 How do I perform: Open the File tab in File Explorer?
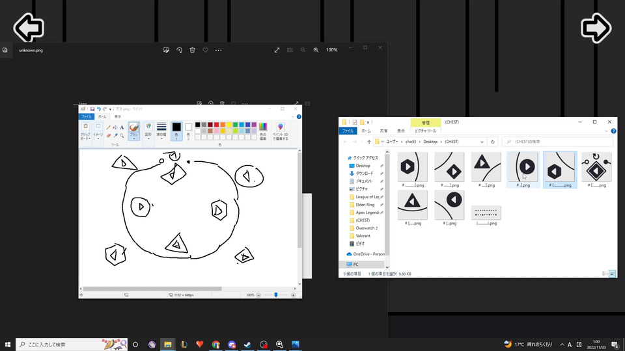(x=348, y=131)
